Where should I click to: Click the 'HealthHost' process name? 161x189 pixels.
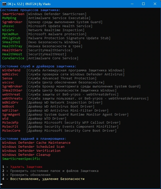(12, 54)
